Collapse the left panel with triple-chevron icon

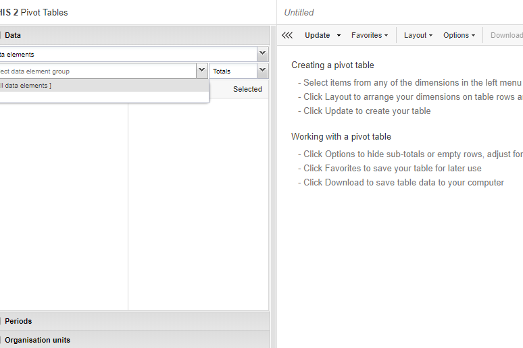pyautogui.click(x=287, y=35)
